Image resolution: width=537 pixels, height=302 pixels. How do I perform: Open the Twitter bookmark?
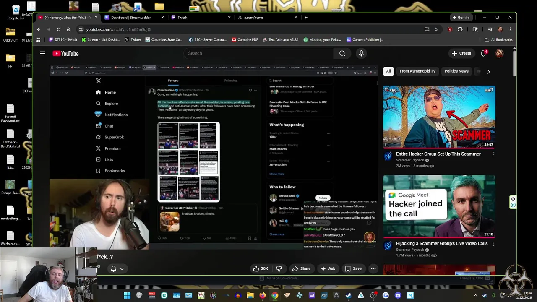click(x=133, y=40)
